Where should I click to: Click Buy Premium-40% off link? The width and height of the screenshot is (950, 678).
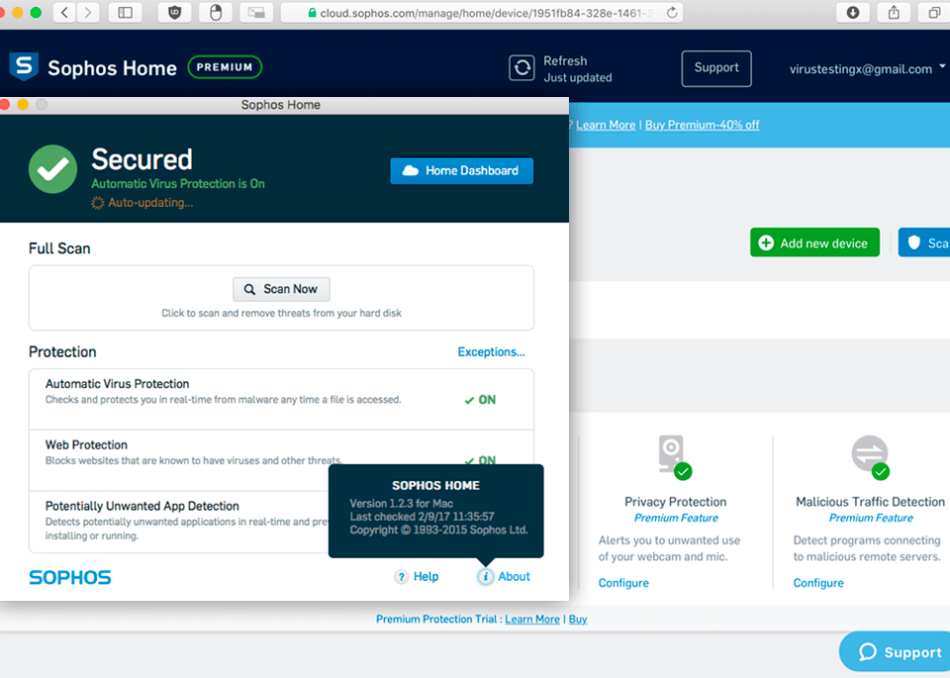click(x=702, y=125)
